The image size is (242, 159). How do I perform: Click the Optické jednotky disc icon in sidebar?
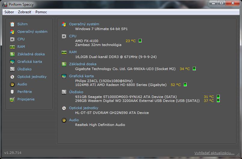click(12, 77)
